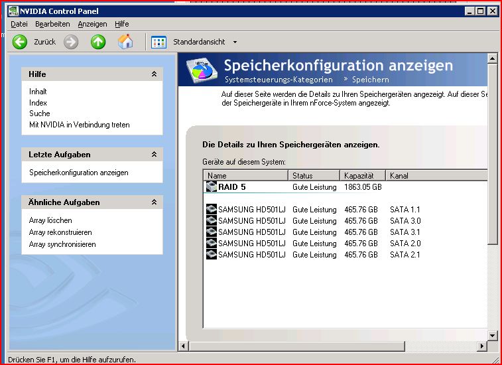This screenshot has width=502, height=365.
Task: Collapse the Ähnliche Aufgaben section
Action: [x=154, y=202]
